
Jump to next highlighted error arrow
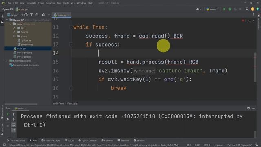(254, 20)
